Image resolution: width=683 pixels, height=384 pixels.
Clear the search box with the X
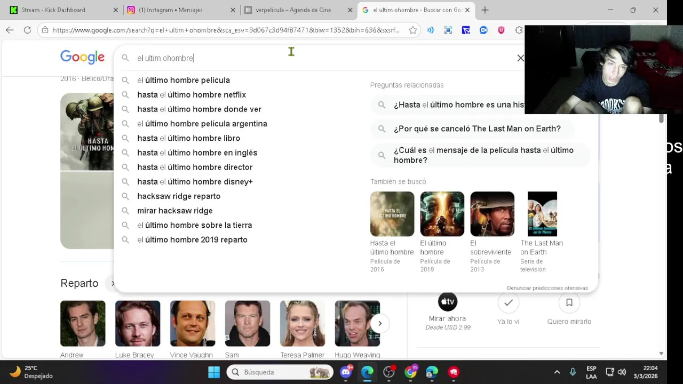point(520,58)
